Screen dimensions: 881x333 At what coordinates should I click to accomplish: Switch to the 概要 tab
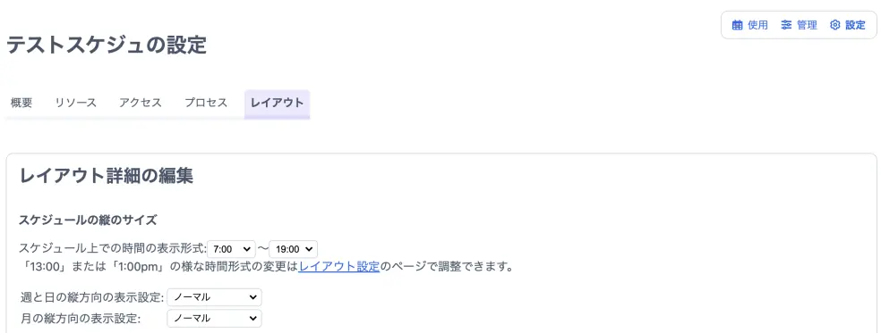(21, 103)
